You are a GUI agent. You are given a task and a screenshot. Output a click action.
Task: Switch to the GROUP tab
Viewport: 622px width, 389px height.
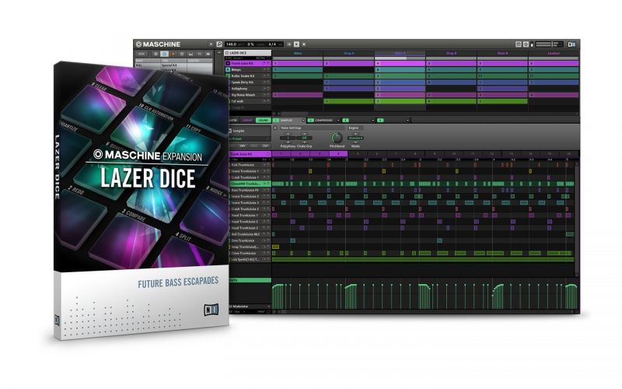[x=247, y=121]
